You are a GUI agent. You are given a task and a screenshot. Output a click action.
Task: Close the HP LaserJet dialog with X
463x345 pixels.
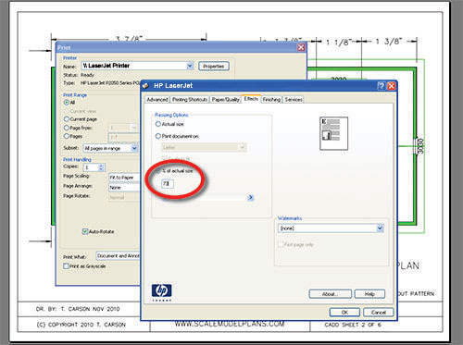(392, 86)
